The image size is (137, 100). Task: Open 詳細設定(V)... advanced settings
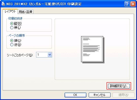coord(119,86)
